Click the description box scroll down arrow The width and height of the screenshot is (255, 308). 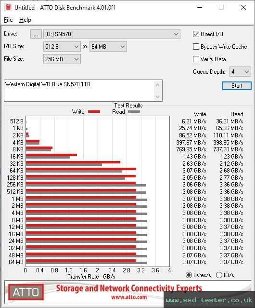coord(158,96)
